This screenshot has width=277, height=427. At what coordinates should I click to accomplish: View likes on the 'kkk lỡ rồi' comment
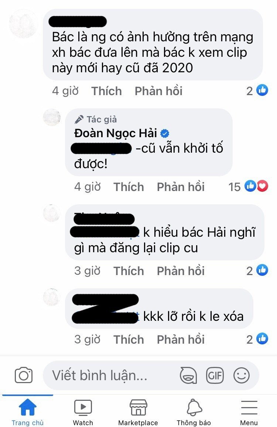[257, 339]
